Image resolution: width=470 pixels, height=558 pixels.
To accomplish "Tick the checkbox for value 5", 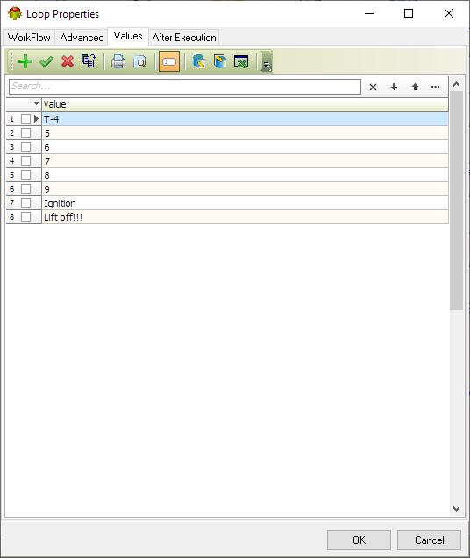I will pyautogui.click(x=25, y=133).
